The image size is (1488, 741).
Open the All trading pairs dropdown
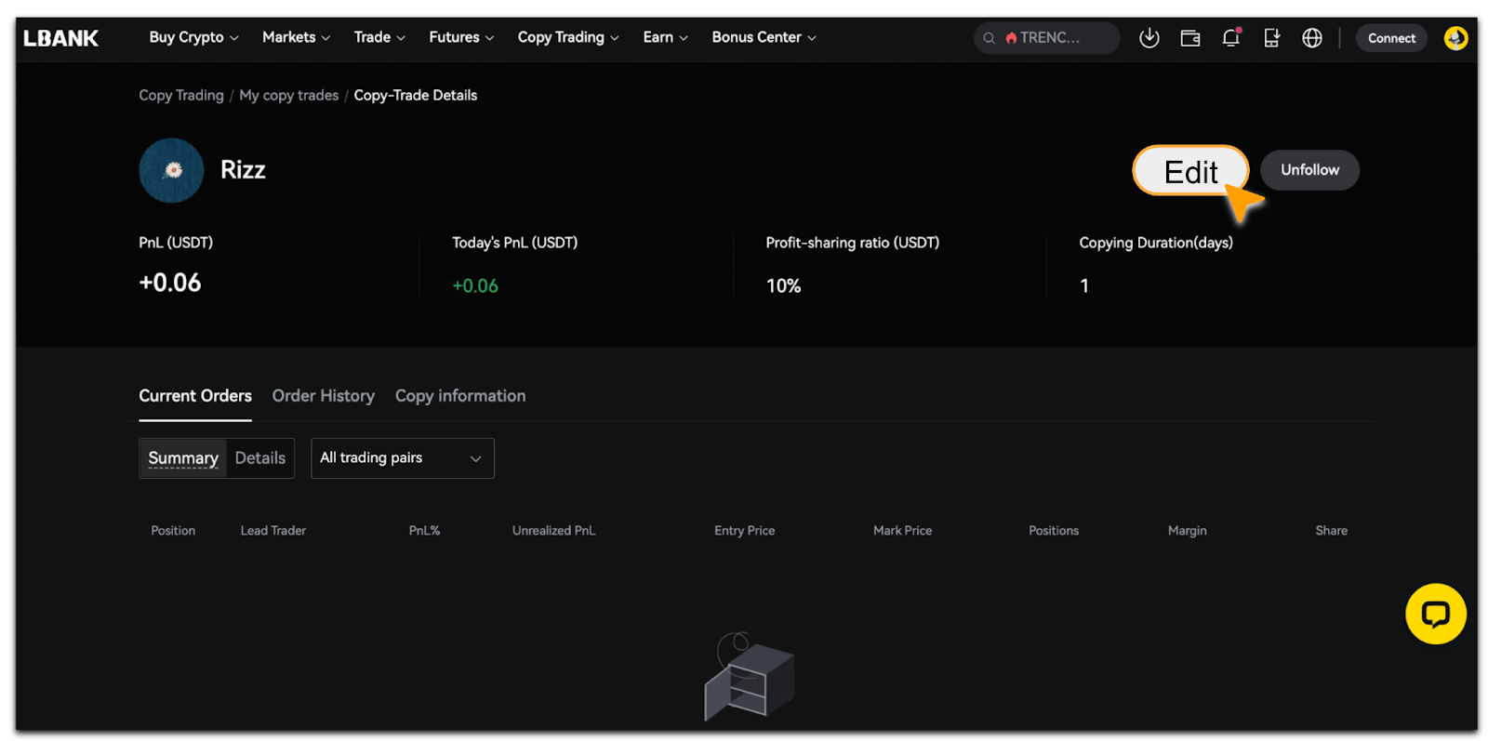click(402, 458)
